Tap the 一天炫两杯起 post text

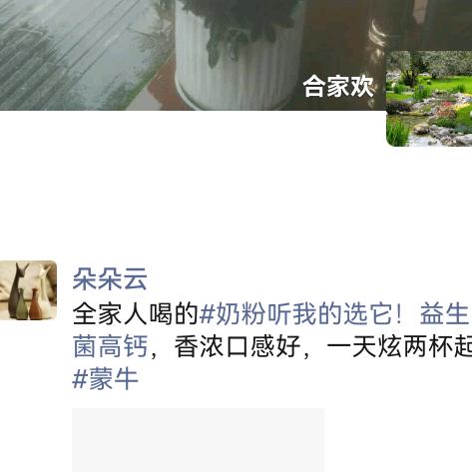click(399, 346)
